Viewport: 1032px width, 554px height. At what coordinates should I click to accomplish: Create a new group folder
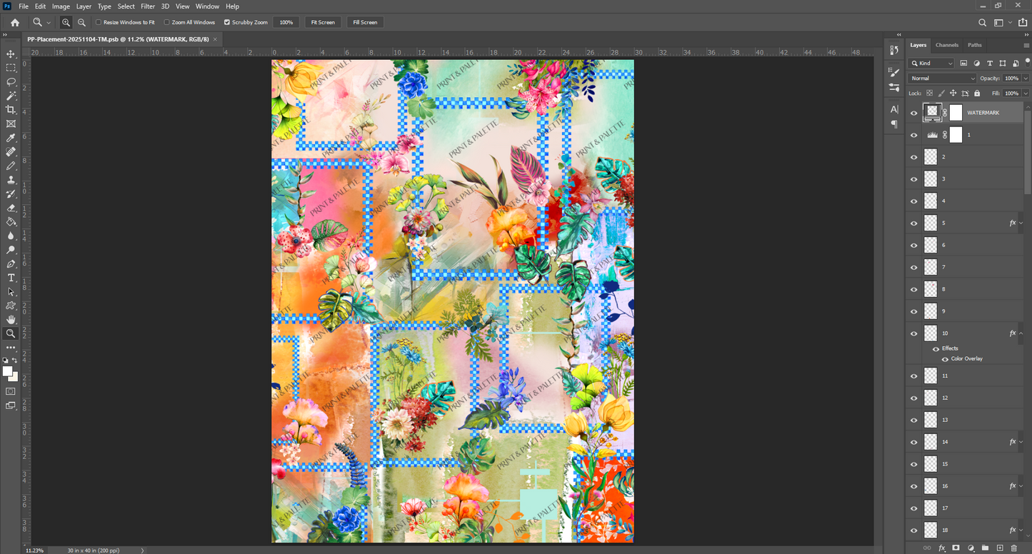985,548
